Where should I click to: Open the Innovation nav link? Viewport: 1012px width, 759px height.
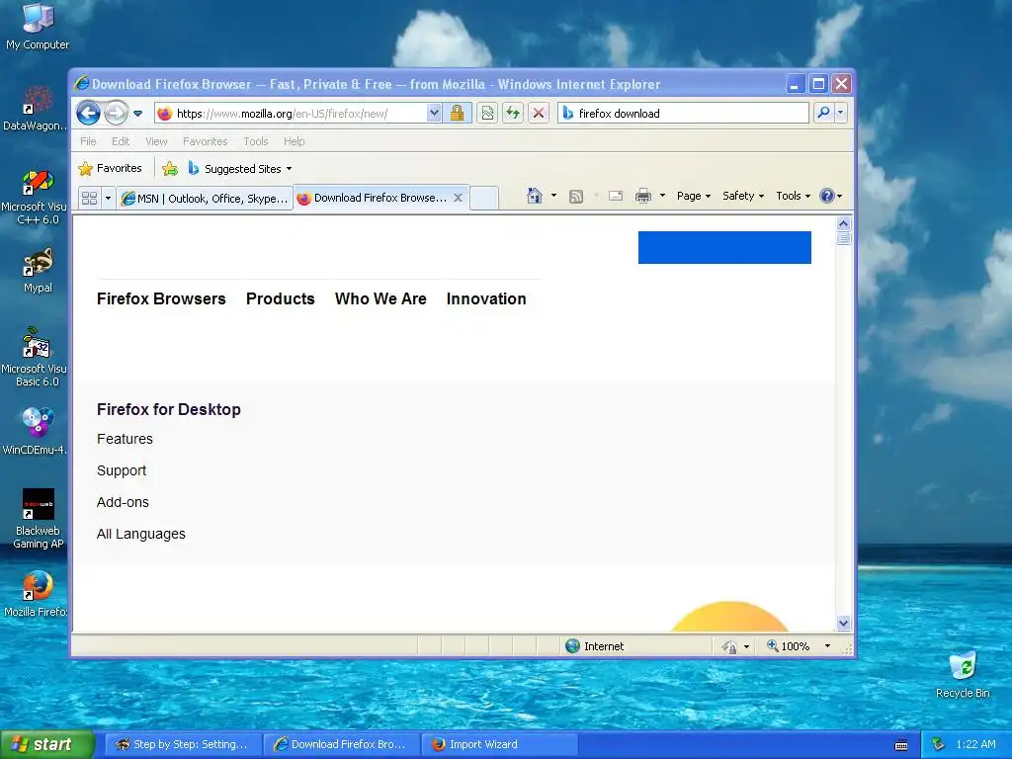pos(486,298)
